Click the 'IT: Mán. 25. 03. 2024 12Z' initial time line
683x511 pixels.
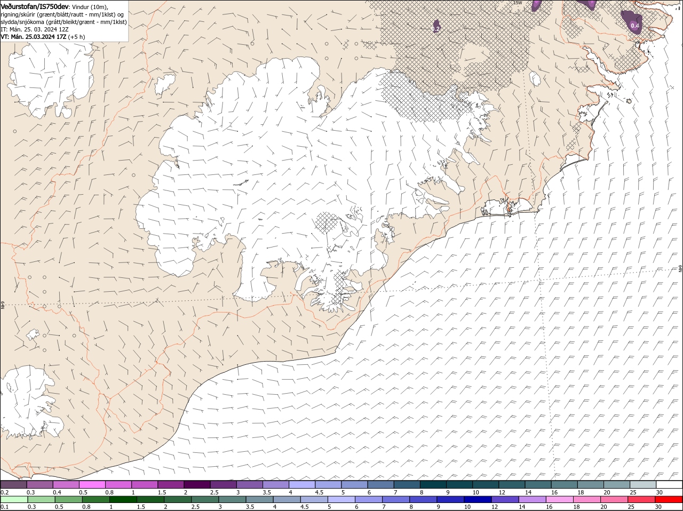[35, 29]
